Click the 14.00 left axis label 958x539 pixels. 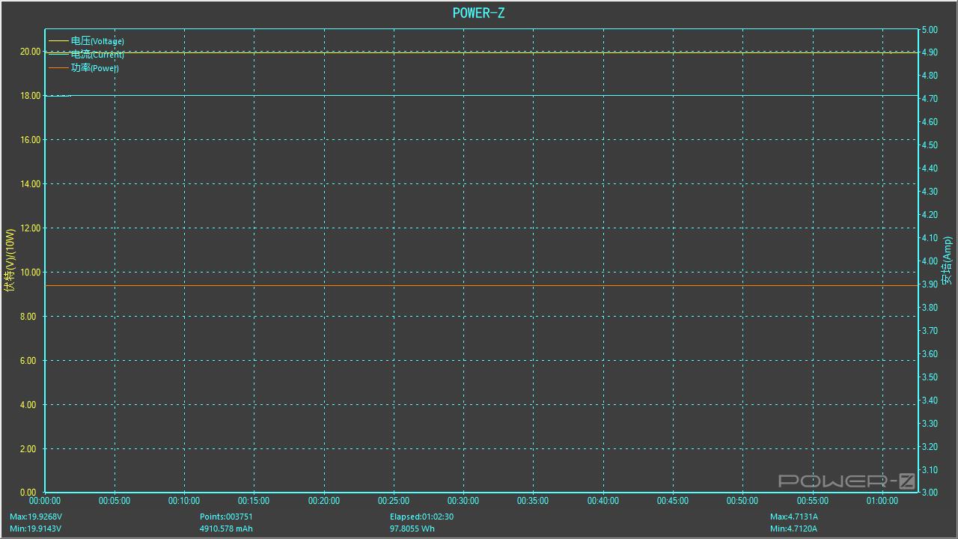pos(30,184)
